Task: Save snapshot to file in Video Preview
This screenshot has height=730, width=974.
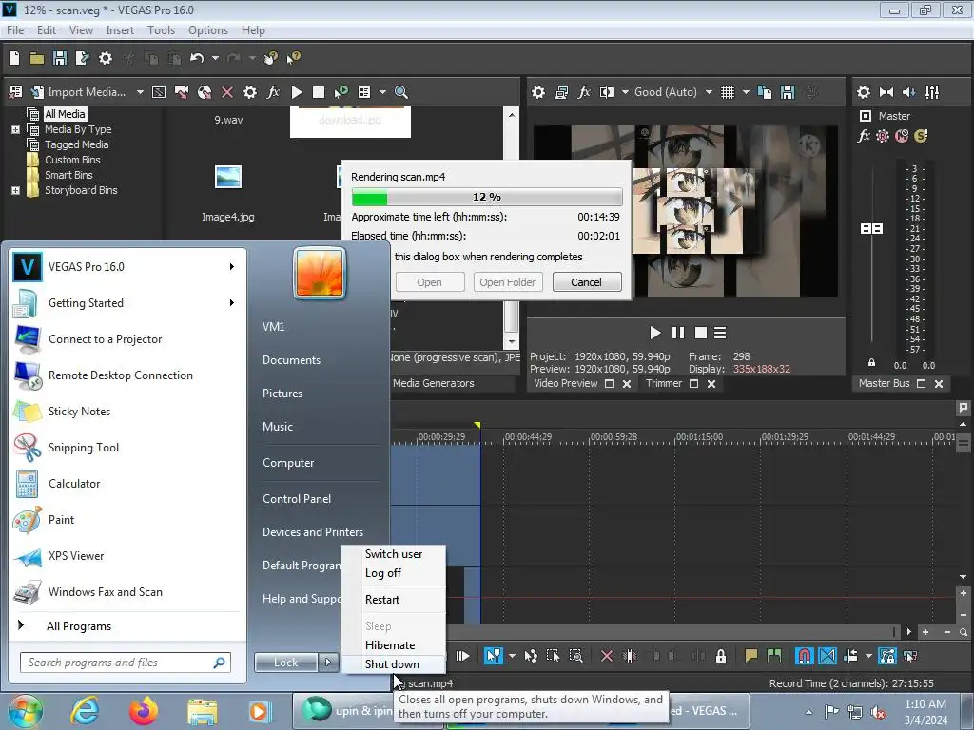Action: [788, 92]
